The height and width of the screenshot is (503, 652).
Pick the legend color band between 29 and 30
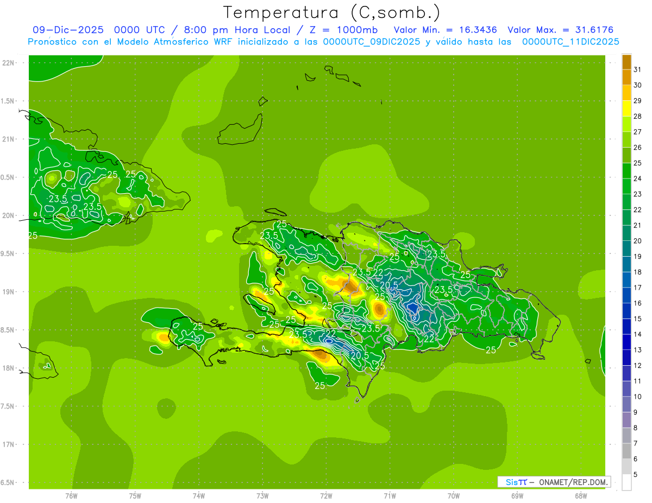pos(626,93)
